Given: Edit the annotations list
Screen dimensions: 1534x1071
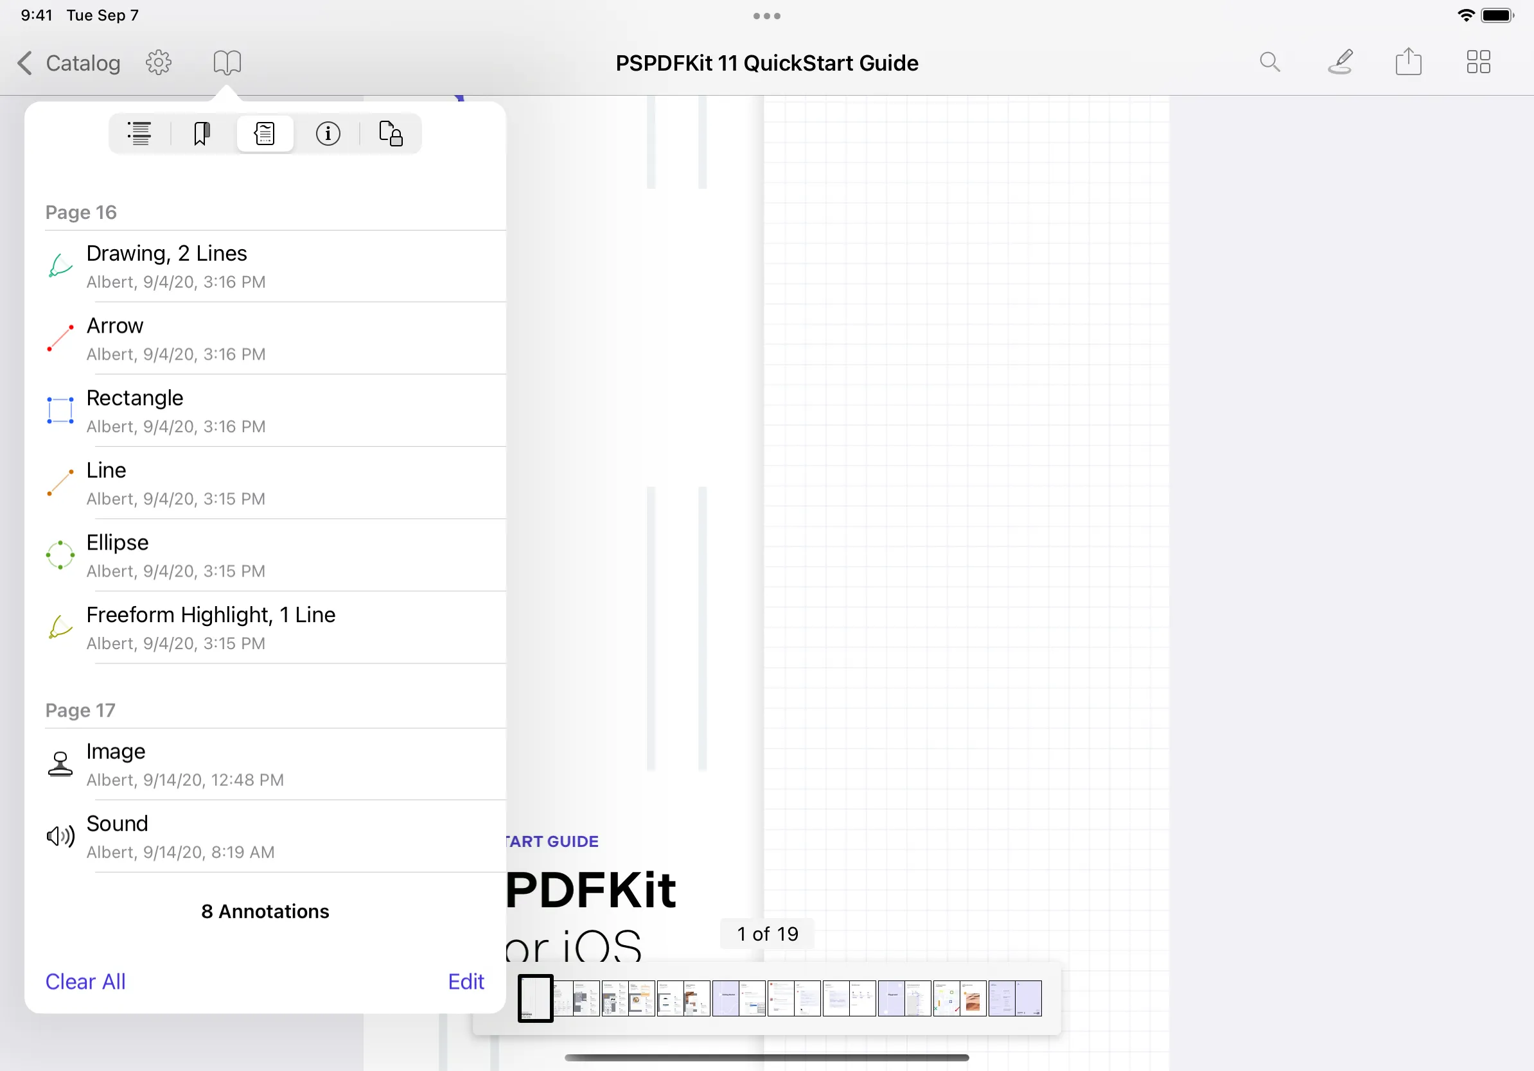Looking at the screenshot, I should coord(466,982).
